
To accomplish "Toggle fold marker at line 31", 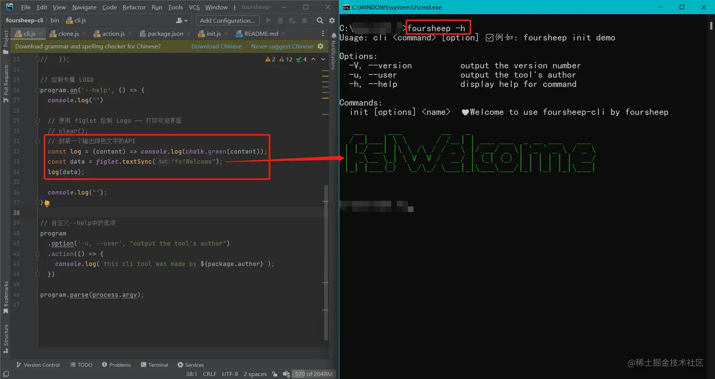I will [x=37, y=141].
